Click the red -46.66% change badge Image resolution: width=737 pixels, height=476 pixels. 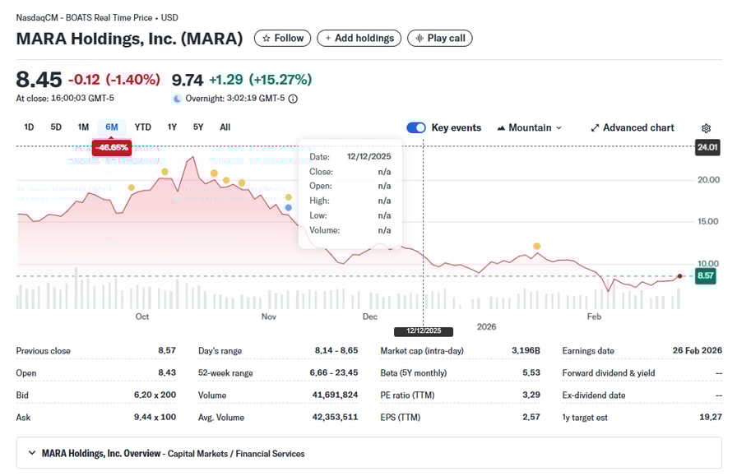tap(110, 148)
